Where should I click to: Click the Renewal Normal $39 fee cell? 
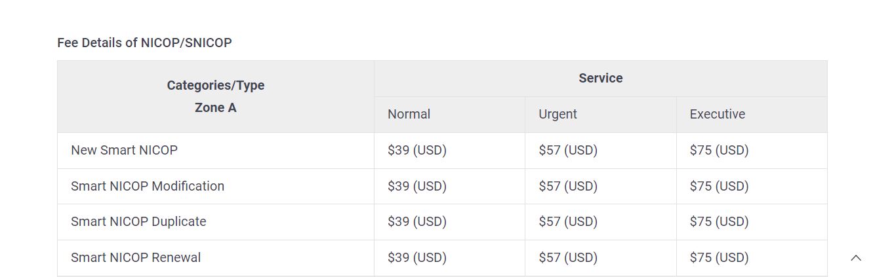pos(416,257)
